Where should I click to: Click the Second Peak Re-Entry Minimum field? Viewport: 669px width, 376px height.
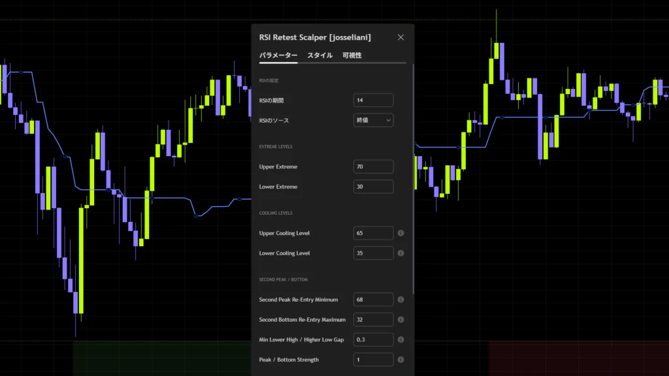373,300
